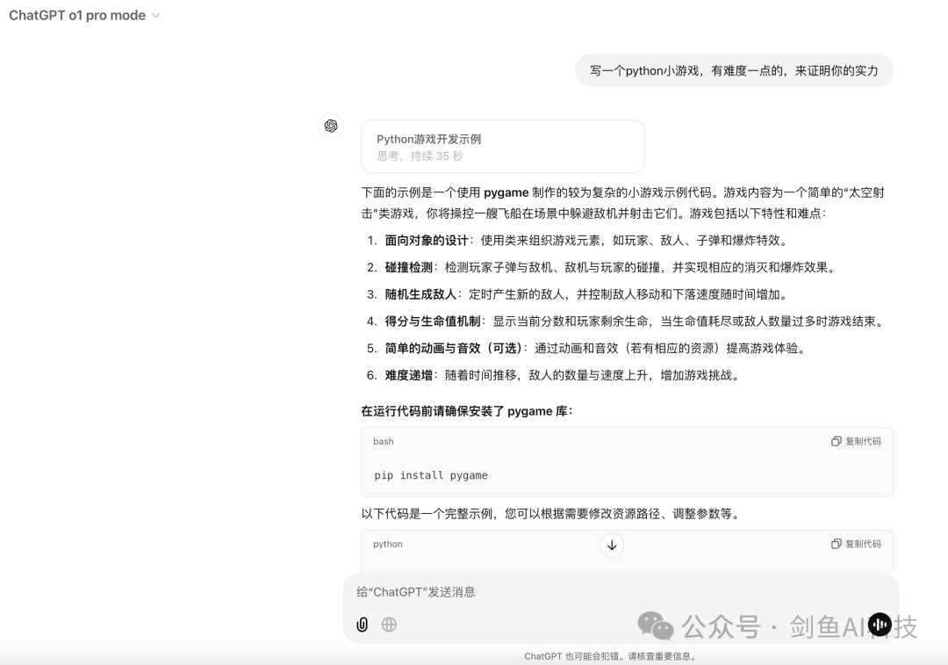
Task: Click the bold '简单的动画与音效（可选）' list item
Action: click(454, 348)
